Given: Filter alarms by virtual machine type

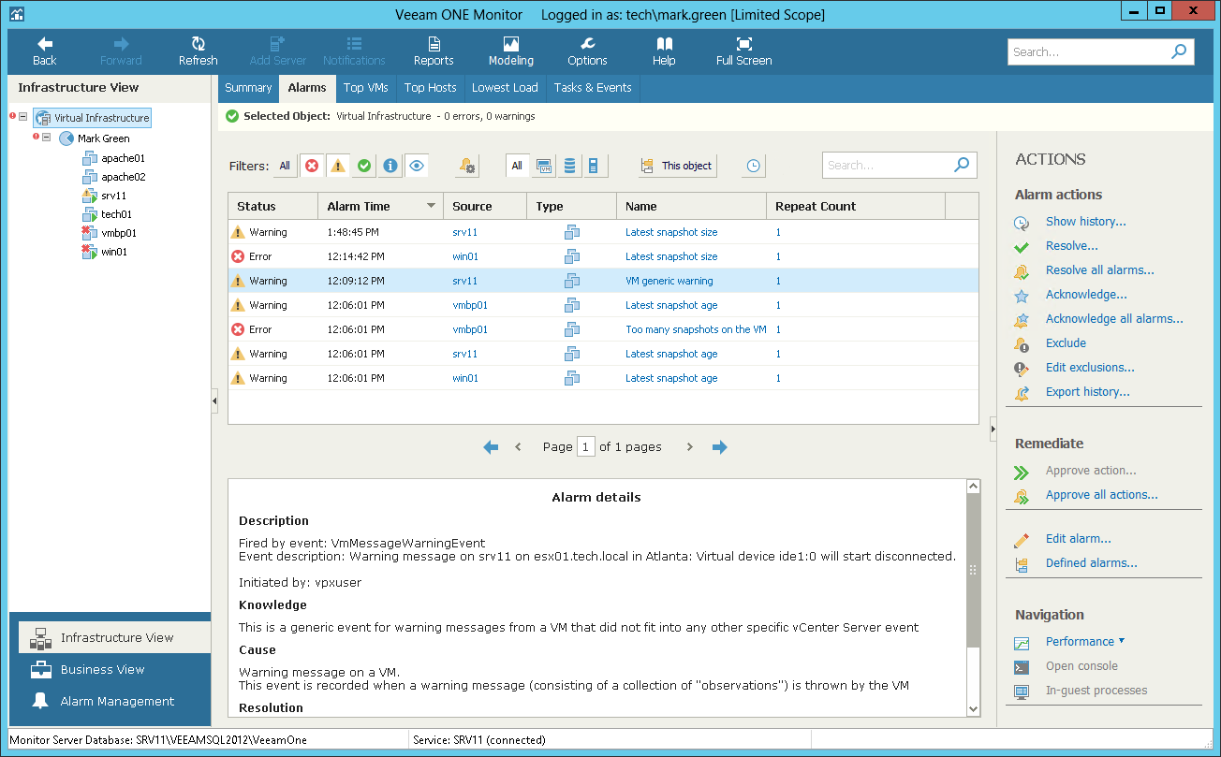Looking at the screenshot, I should tap(544, 166).
